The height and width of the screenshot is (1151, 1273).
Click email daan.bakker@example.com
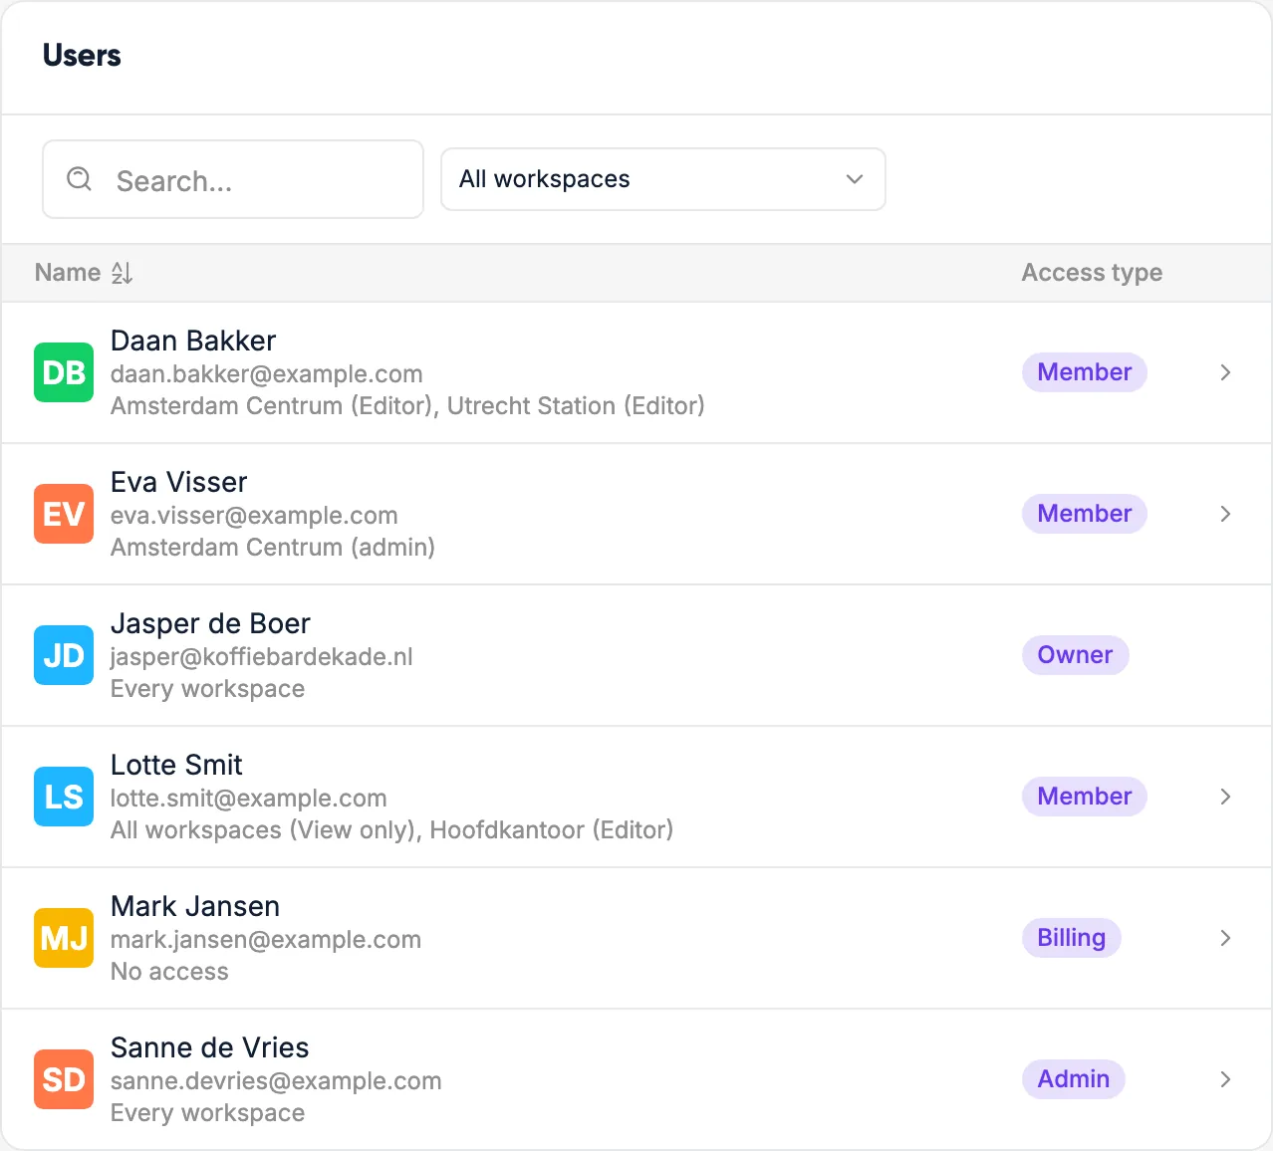pos(267,374)
